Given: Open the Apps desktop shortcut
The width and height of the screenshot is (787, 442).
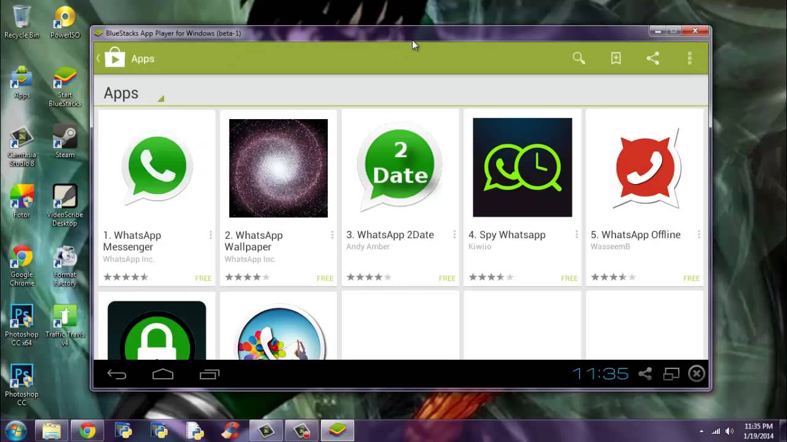Looking at the screenshot, I should tap(22, 82).
